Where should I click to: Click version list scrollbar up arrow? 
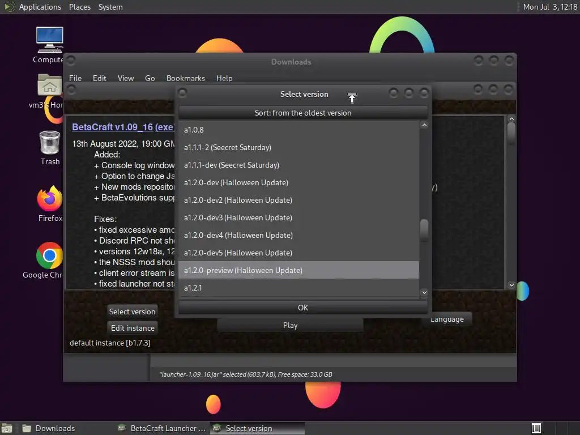pos(424,125)
